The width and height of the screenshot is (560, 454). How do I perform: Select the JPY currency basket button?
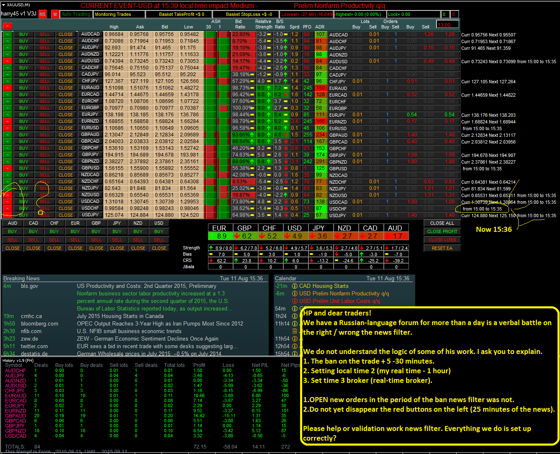pos(117,223)
